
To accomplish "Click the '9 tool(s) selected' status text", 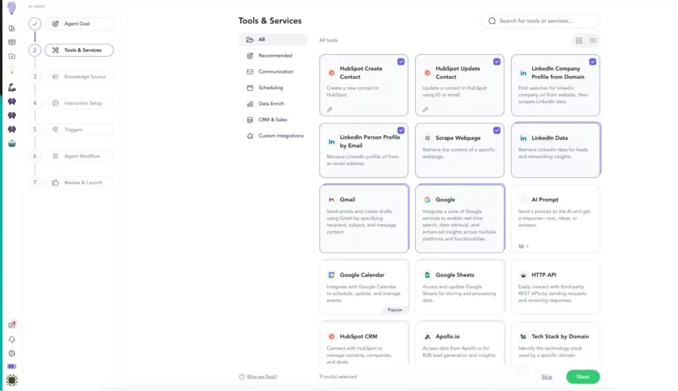I will 338,376.
